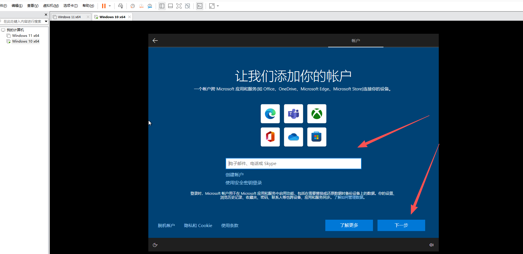The height and width of the screenshot is (254, 523).
Task: Click the 帐户 setup step tab
Action: [356, 41]
